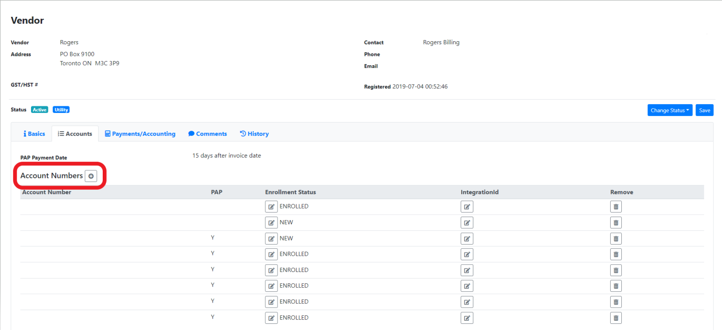Click the Active status badge

[40, 110]
